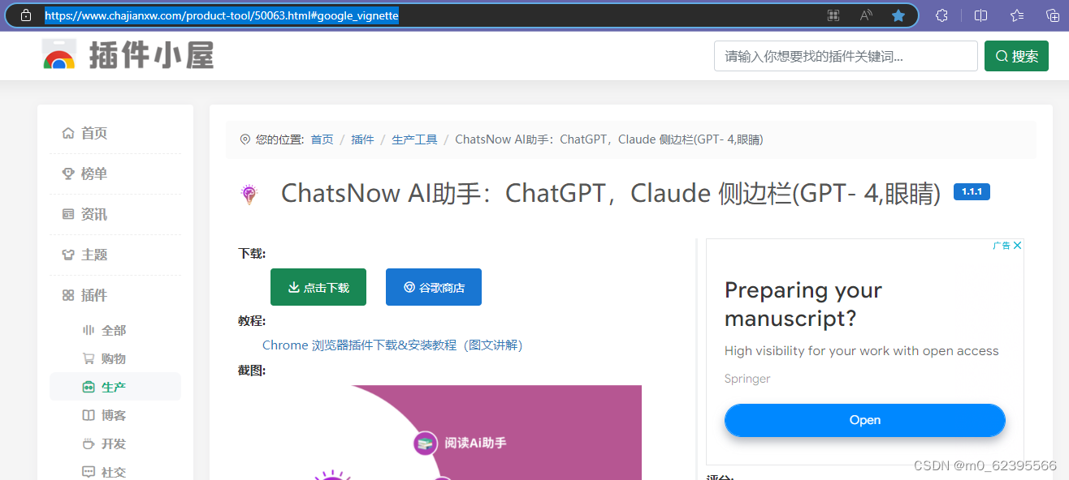
Task: Open the Chrome plugin install tutorial link
Action: coord(392,345)
